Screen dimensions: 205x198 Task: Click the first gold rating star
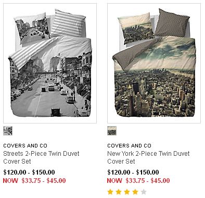110,192
